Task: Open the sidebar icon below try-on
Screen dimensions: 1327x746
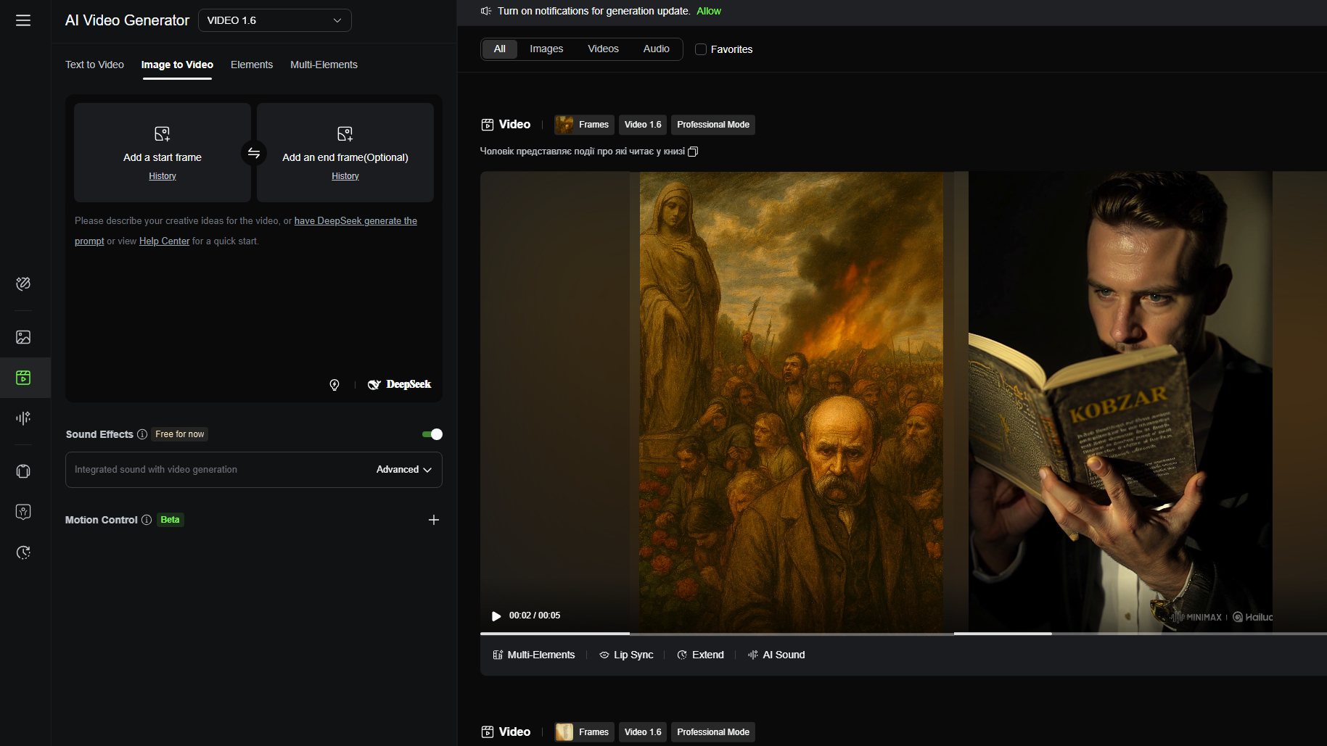Action: 23,512
